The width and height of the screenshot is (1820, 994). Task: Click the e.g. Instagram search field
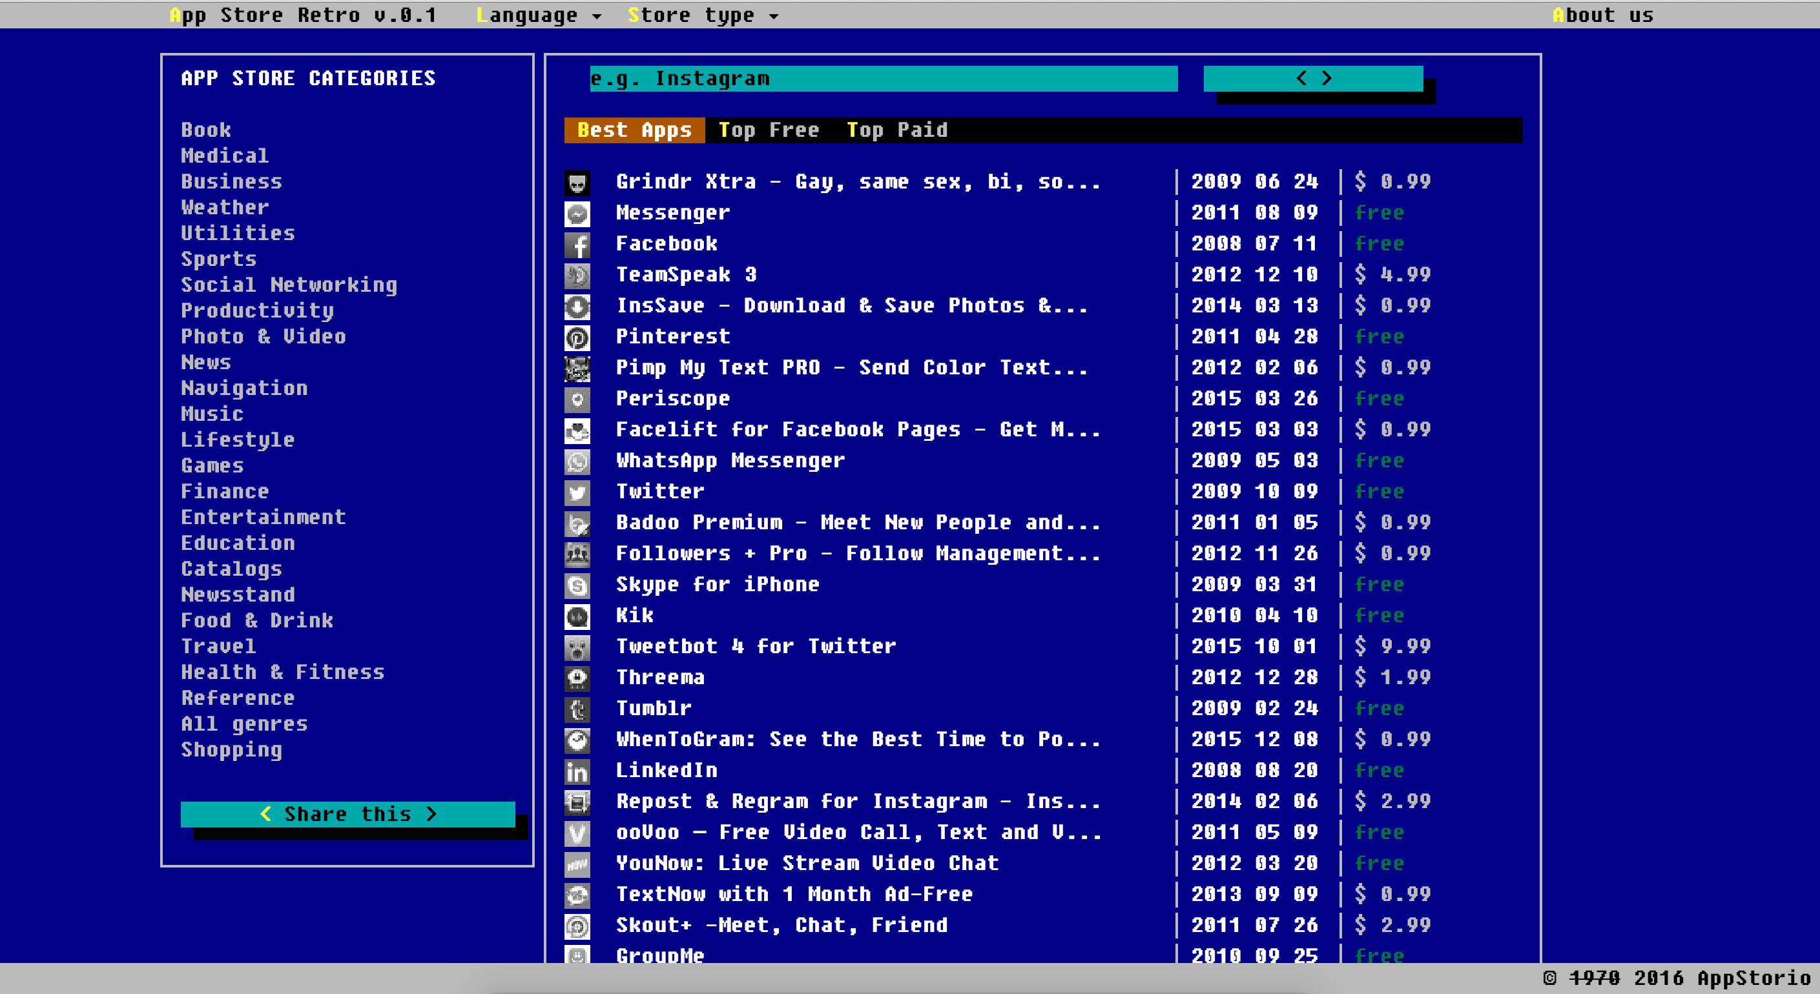(883, 78)
